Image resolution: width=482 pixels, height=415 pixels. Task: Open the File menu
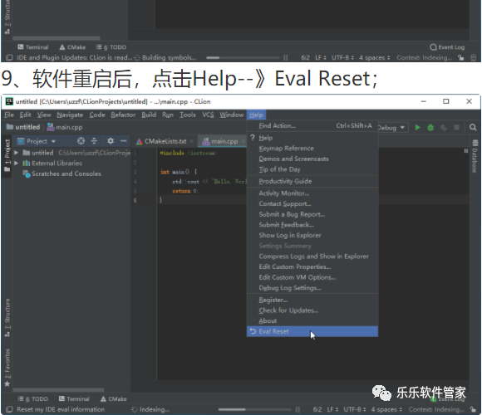(x=9, y=115)
